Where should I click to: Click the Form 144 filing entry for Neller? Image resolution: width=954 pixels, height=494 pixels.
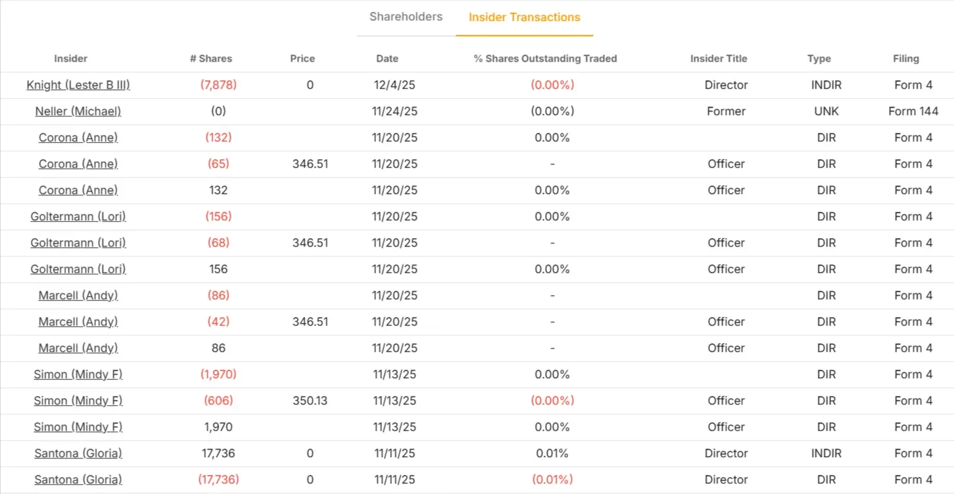pyautogui.click(x=913, y=111)
